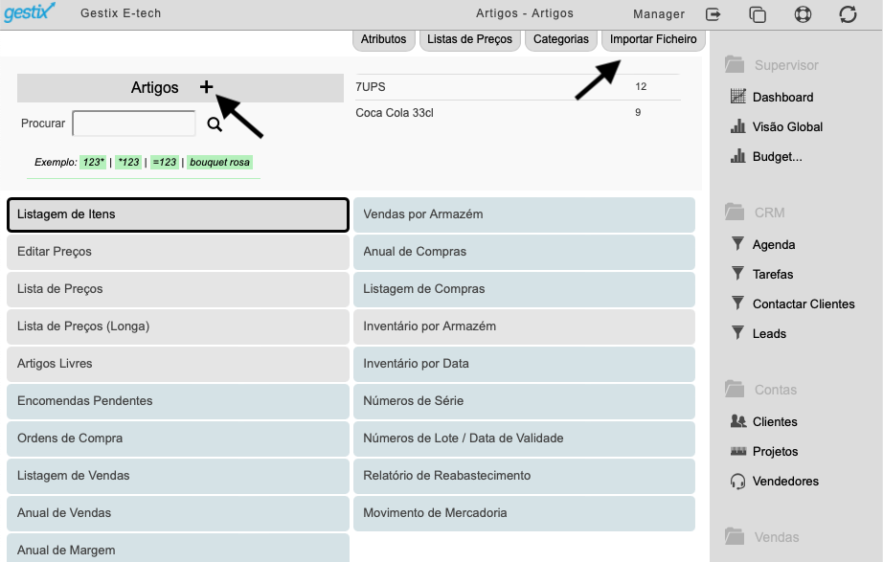Click the Contactar Clientes funnel icon
Screen dimensions: 883x562
point(737,303)
